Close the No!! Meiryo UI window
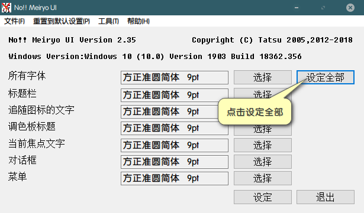The width and height of the screenshot is (364, 213). click(350, 8)
